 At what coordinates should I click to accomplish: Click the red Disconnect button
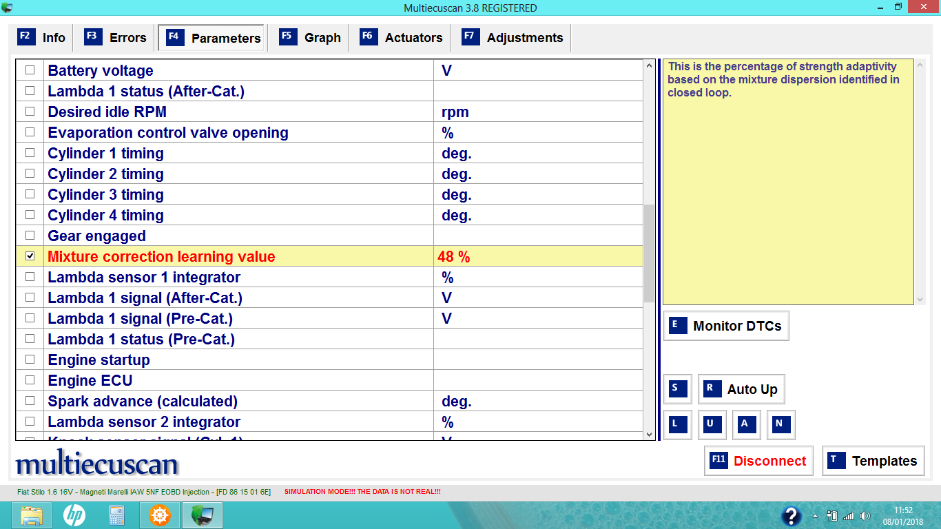click(x=758, y=461)
